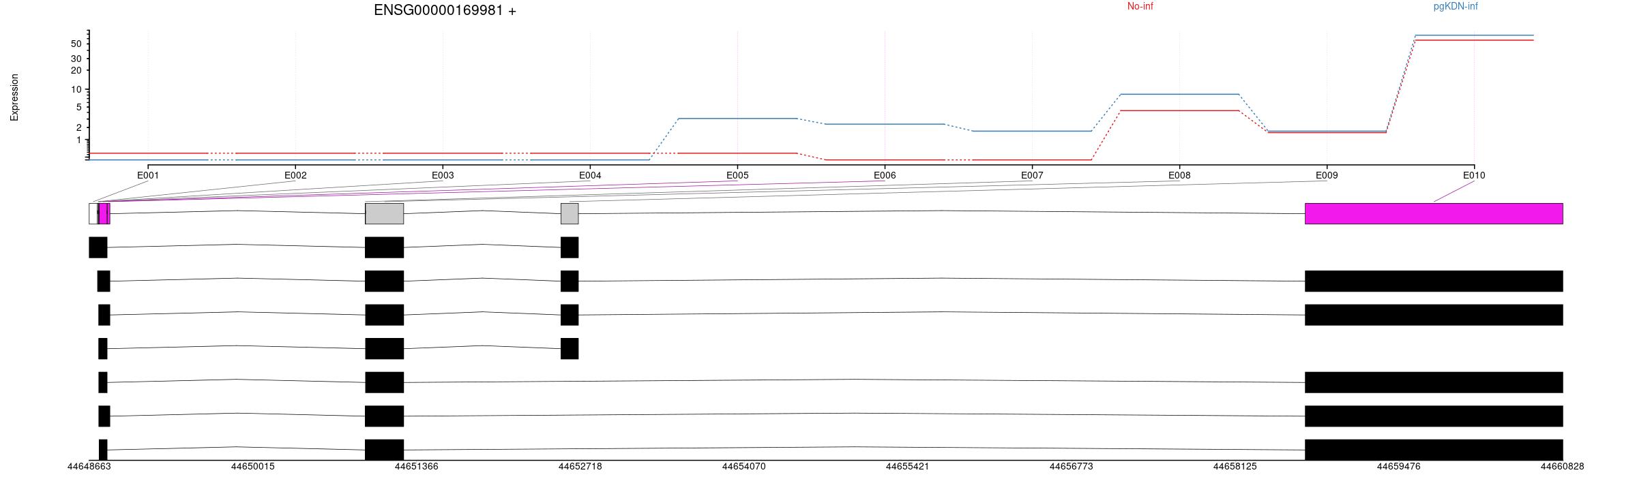Click exon label E008
The height and width of the screenshot is (477, 1637).
(1179, 175)
